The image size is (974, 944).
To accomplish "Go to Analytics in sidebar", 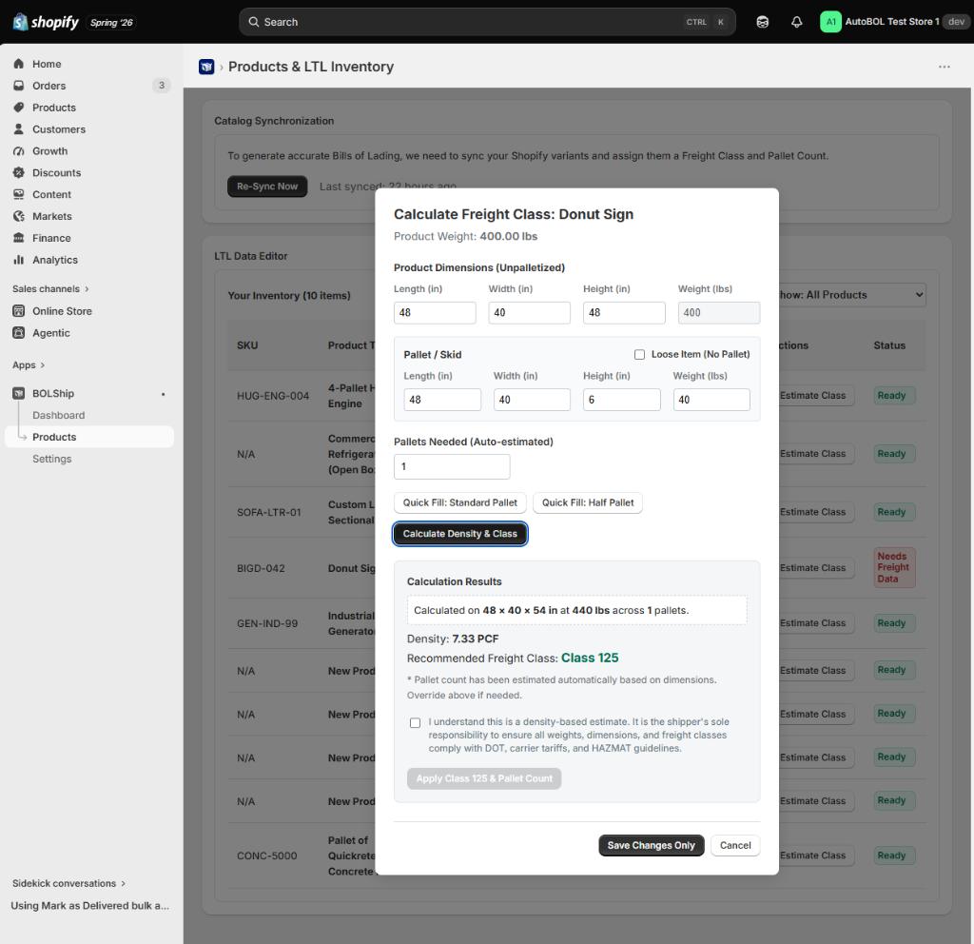I will click(x=55, y=259).
